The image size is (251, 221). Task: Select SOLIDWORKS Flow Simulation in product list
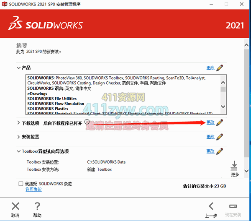pyautogui.click(x=56, y=104)
